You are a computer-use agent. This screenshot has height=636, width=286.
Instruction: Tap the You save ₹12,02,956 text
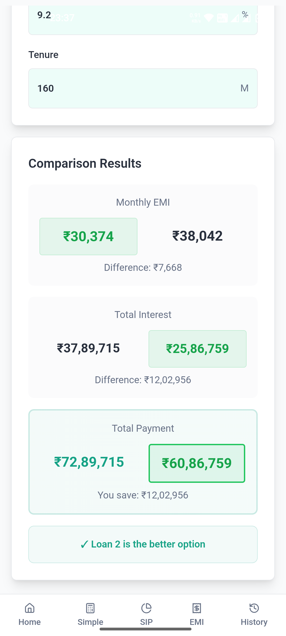143,495
